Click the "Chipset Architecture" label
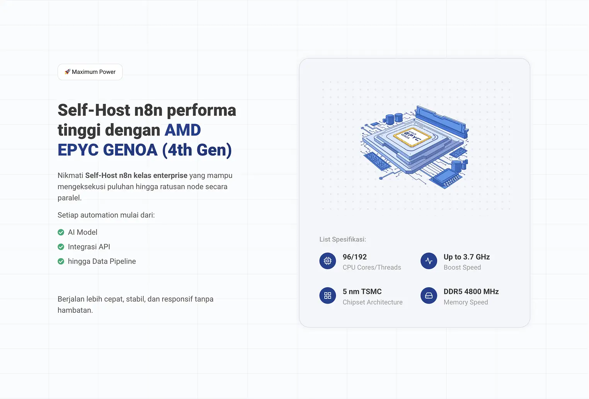The height and width of the screenshot is (399, 589). (373, 302)
